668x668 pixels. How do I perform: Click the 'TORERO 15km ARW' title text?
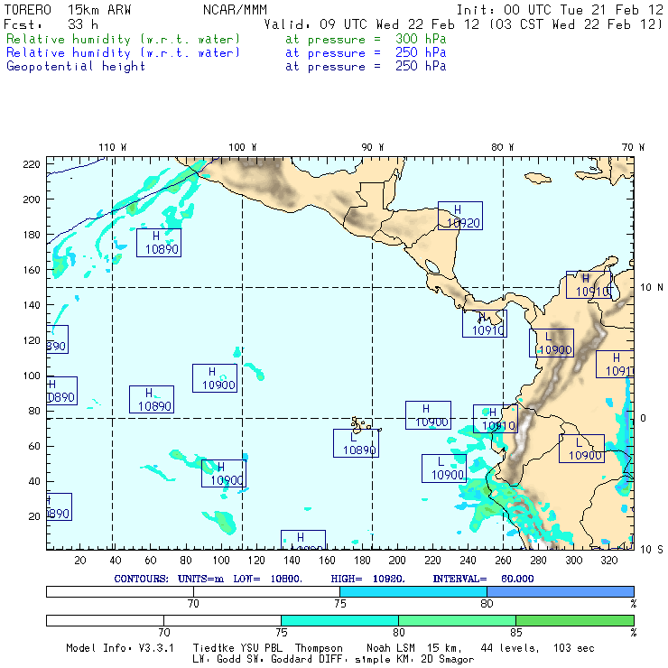(x=68, y=10)
